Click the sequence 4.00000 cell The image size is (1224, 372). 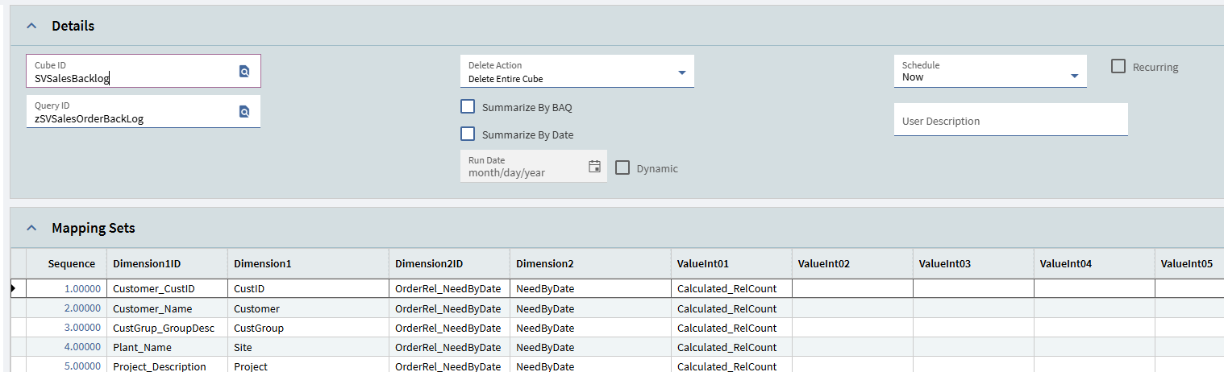66,347
